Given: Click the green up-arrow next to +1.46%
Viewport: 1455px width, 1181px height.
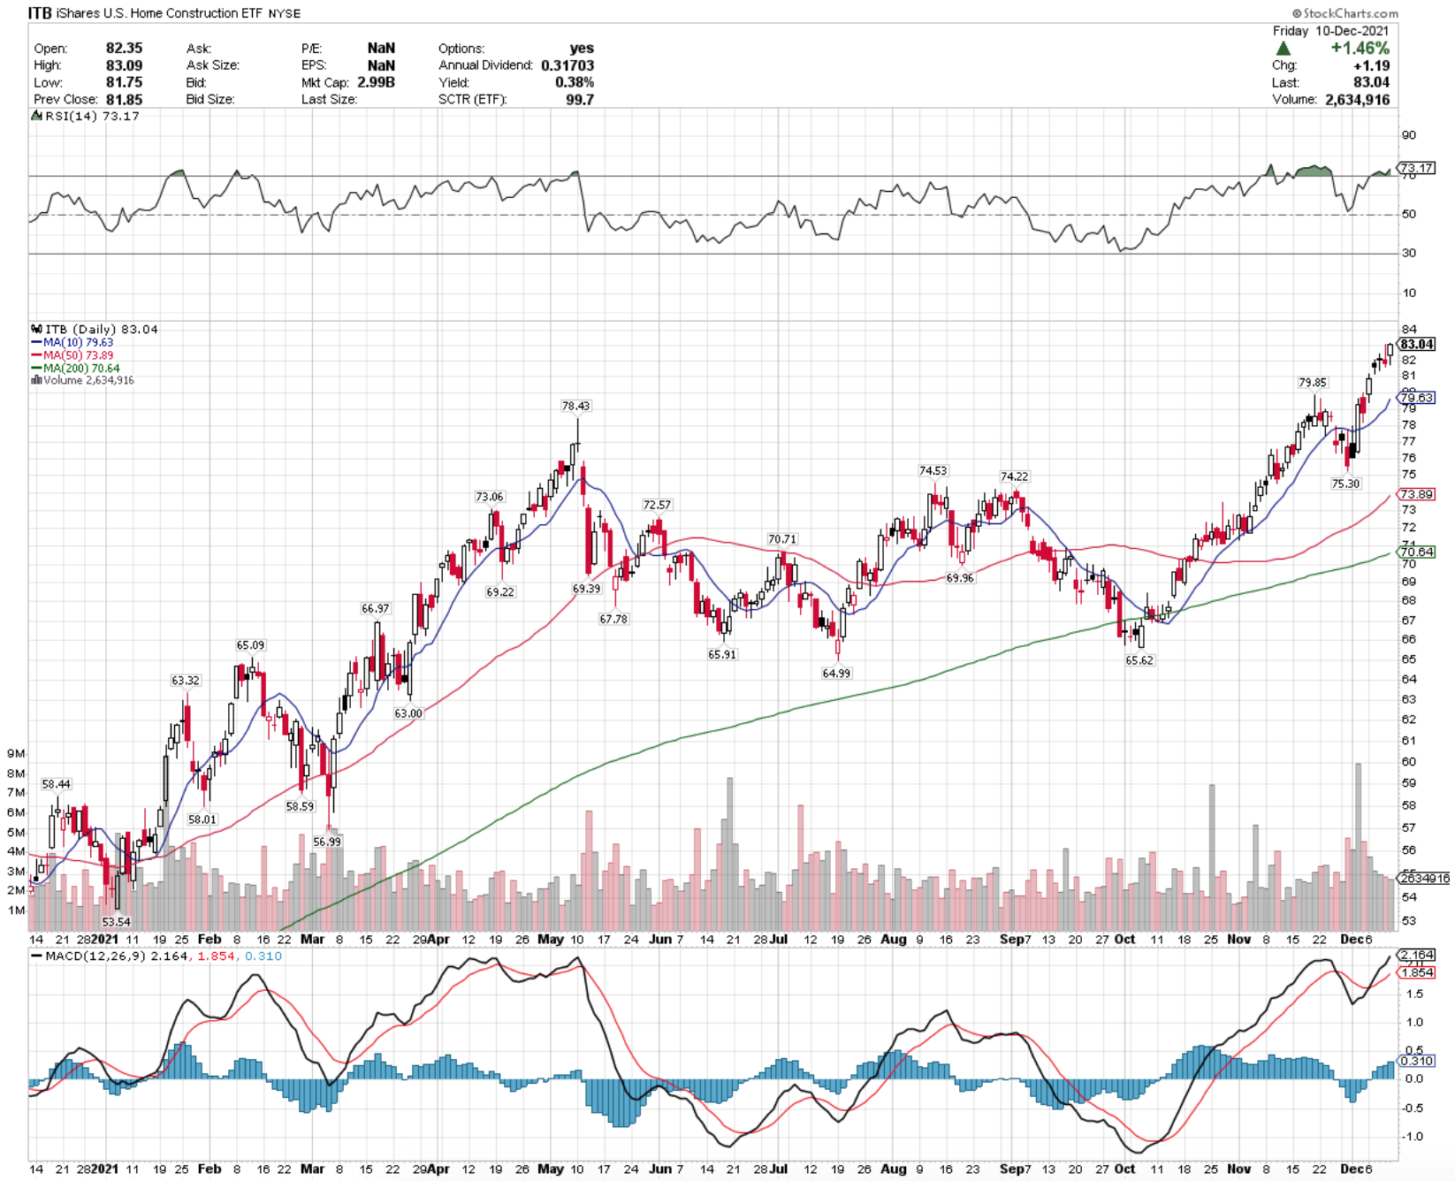Looking at the screenshot, I should click(1283, 49).
